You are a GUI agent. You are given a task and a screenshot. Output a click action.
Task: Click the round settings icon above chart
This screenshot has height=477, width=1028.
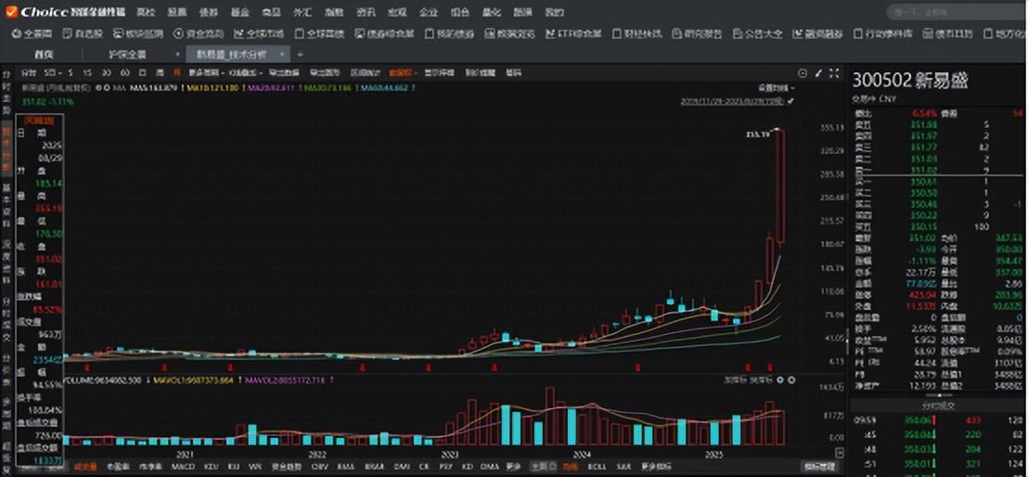[x=803, y=72]
